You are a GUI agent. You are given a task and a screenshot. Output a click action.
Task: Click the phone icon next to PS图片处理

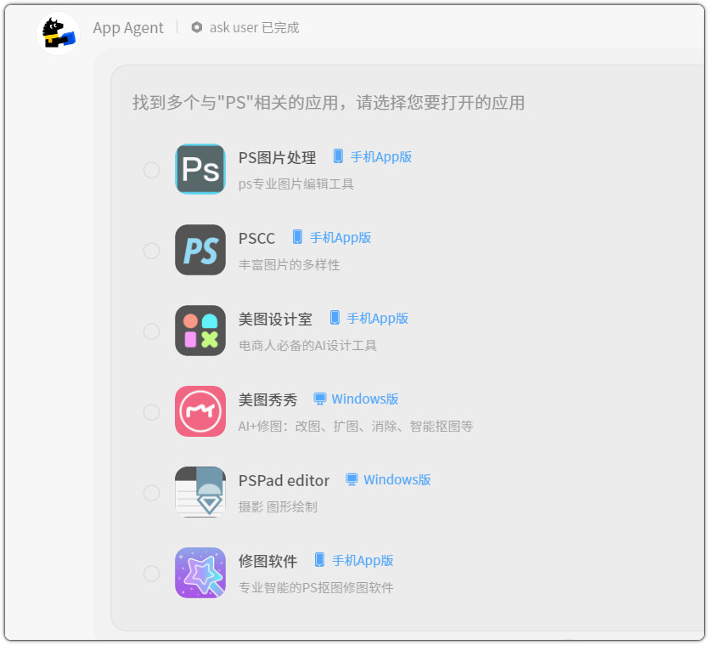(x=338, y=156)
